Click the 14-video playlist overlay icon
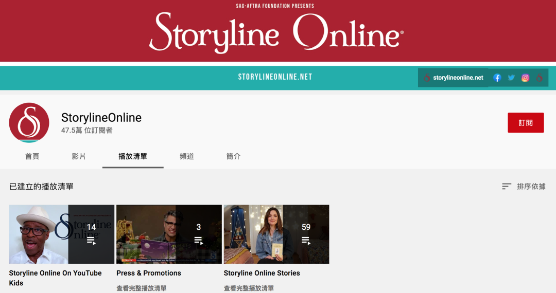Image resolution: width=556 pixels, height=293 pixels. coord(91,240)
